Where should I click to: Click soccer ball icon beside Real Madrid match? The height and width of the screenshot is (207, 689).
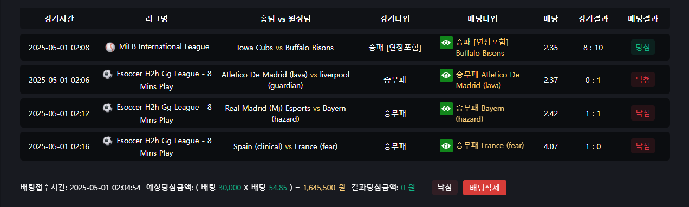[x=107, y=108]
